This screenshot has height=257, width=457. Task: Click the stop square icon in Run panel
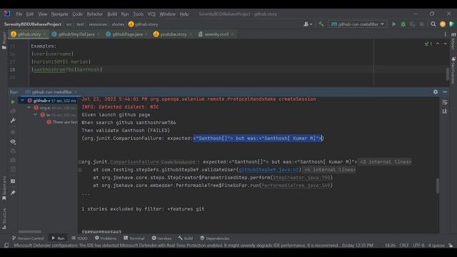[13, 132]
